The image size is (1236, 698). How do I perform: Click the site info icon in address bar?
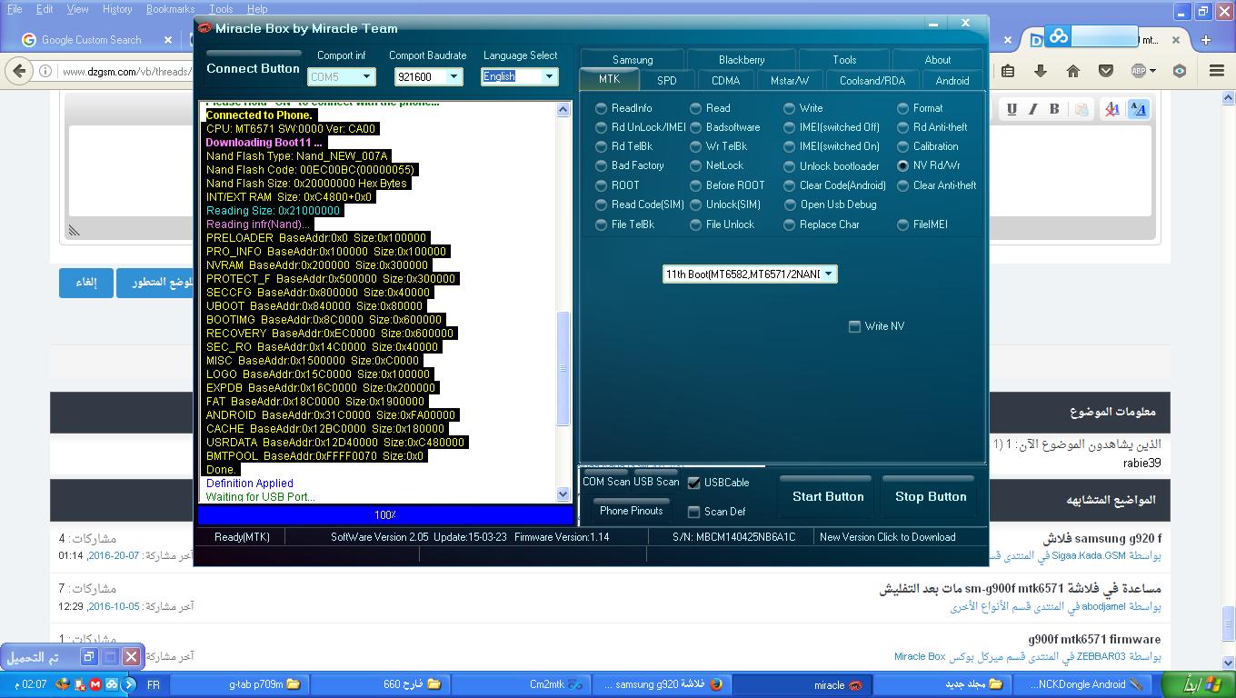tap(45, 71)
